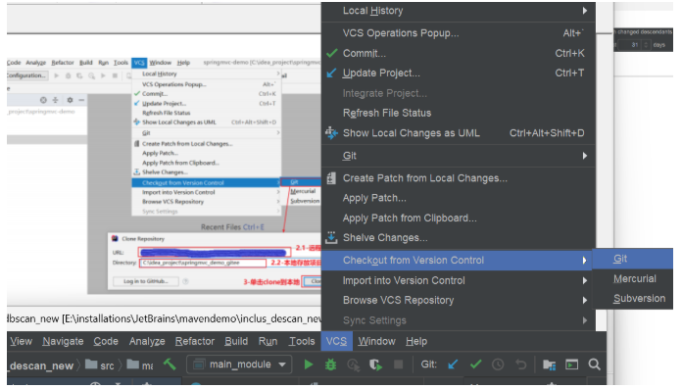This screenshot has height=389, width=682.
Task: Click the Shelve Changes icon in the dark VCS menu
Action: pyautogui.click(x=331, y=237)
